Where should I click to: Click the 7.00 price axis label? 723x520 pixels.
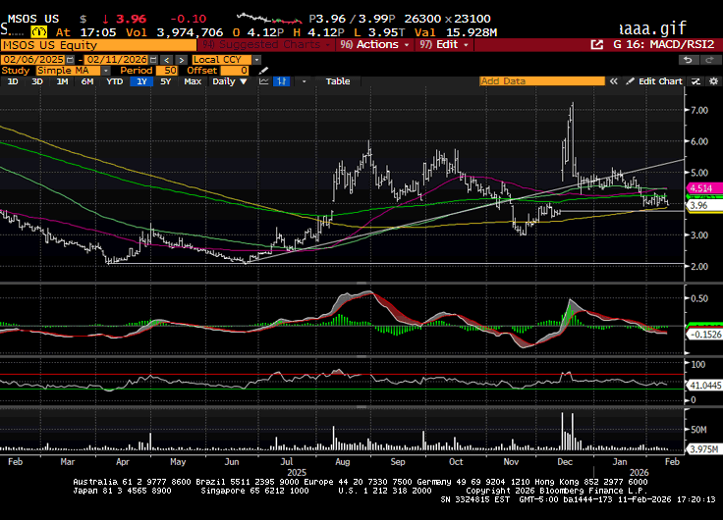pyautogui.click(x=699, y=110)
